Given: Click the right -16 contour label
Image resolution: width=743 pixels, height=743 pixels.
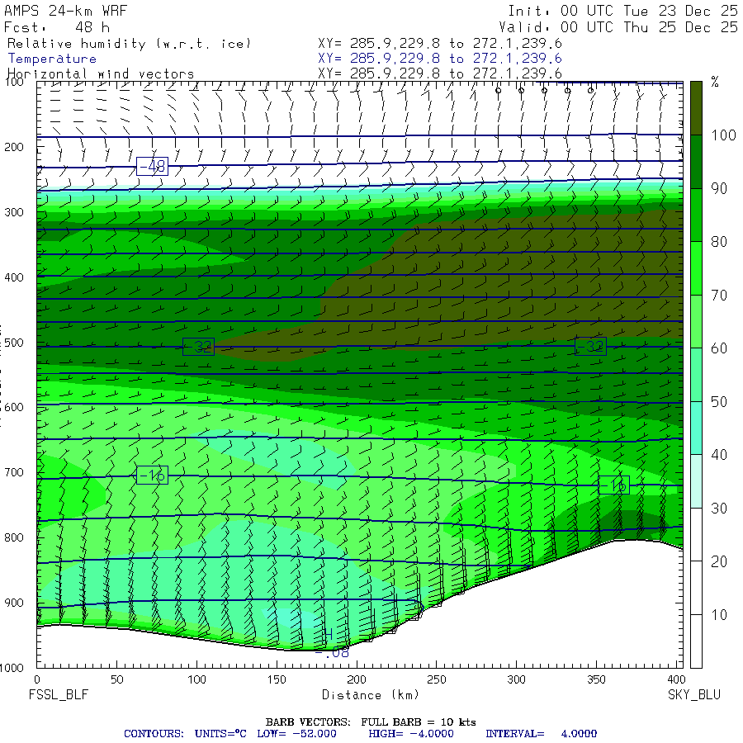Looking at the screenshot, I should point(613,485).
